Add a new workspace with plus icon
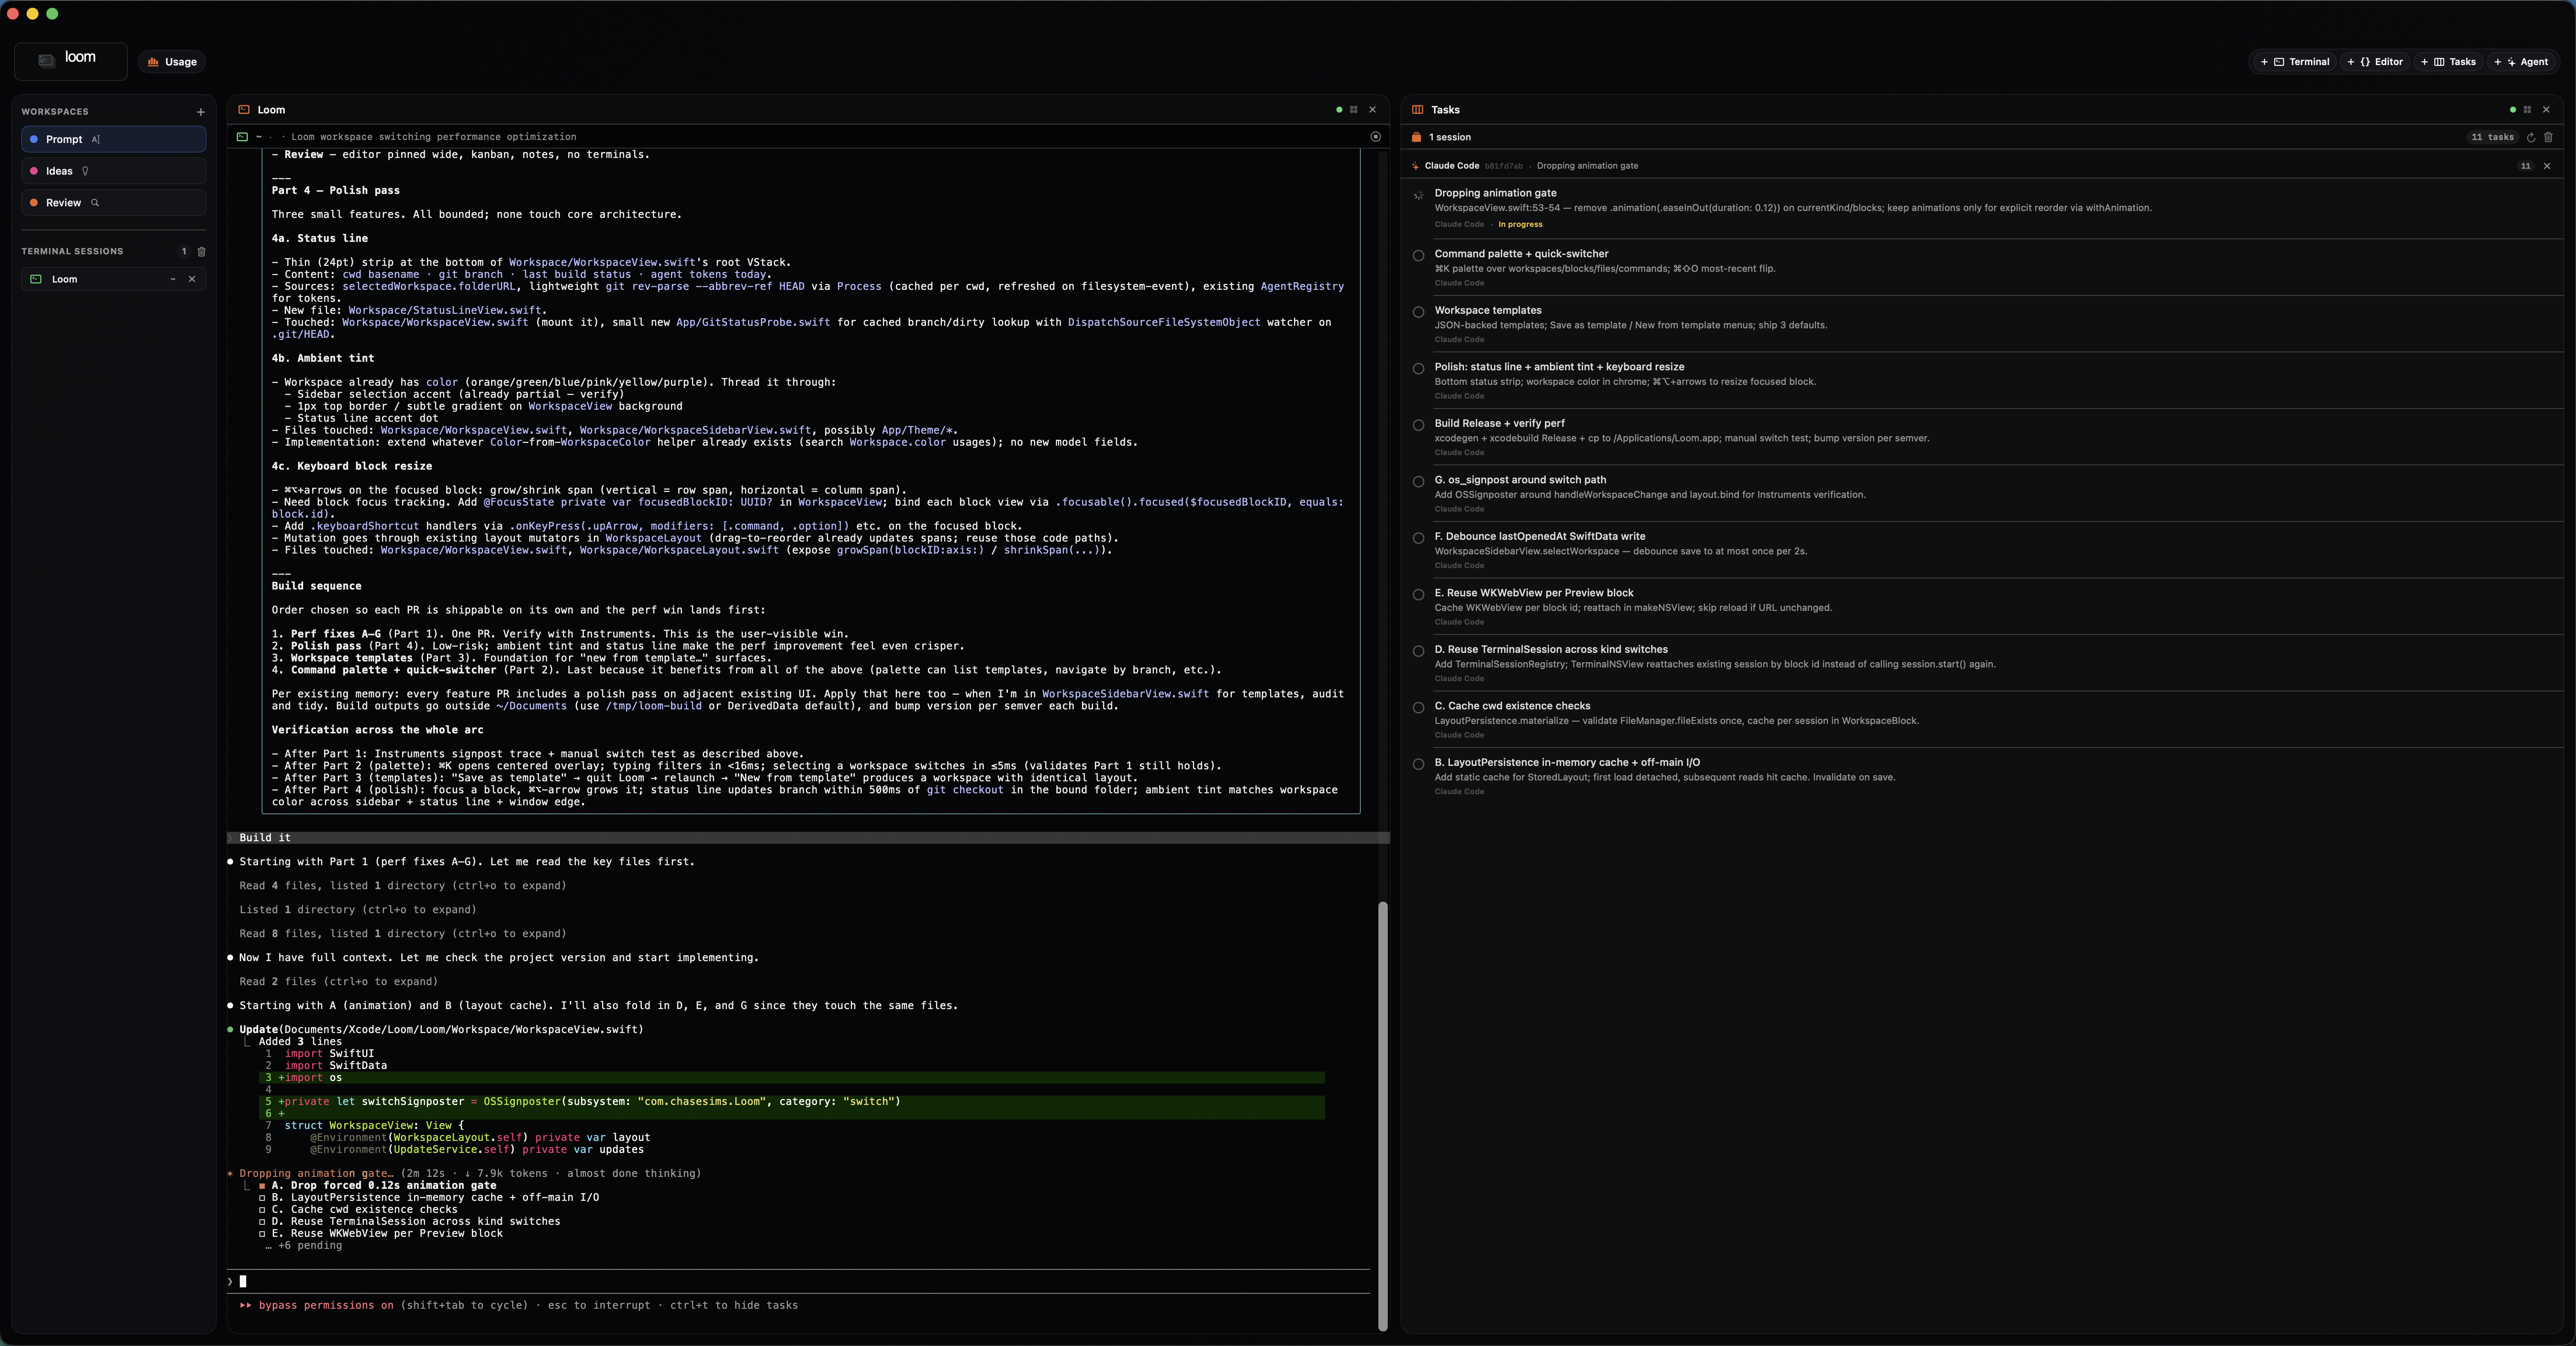2576x1346 pixels. [201, 112]
